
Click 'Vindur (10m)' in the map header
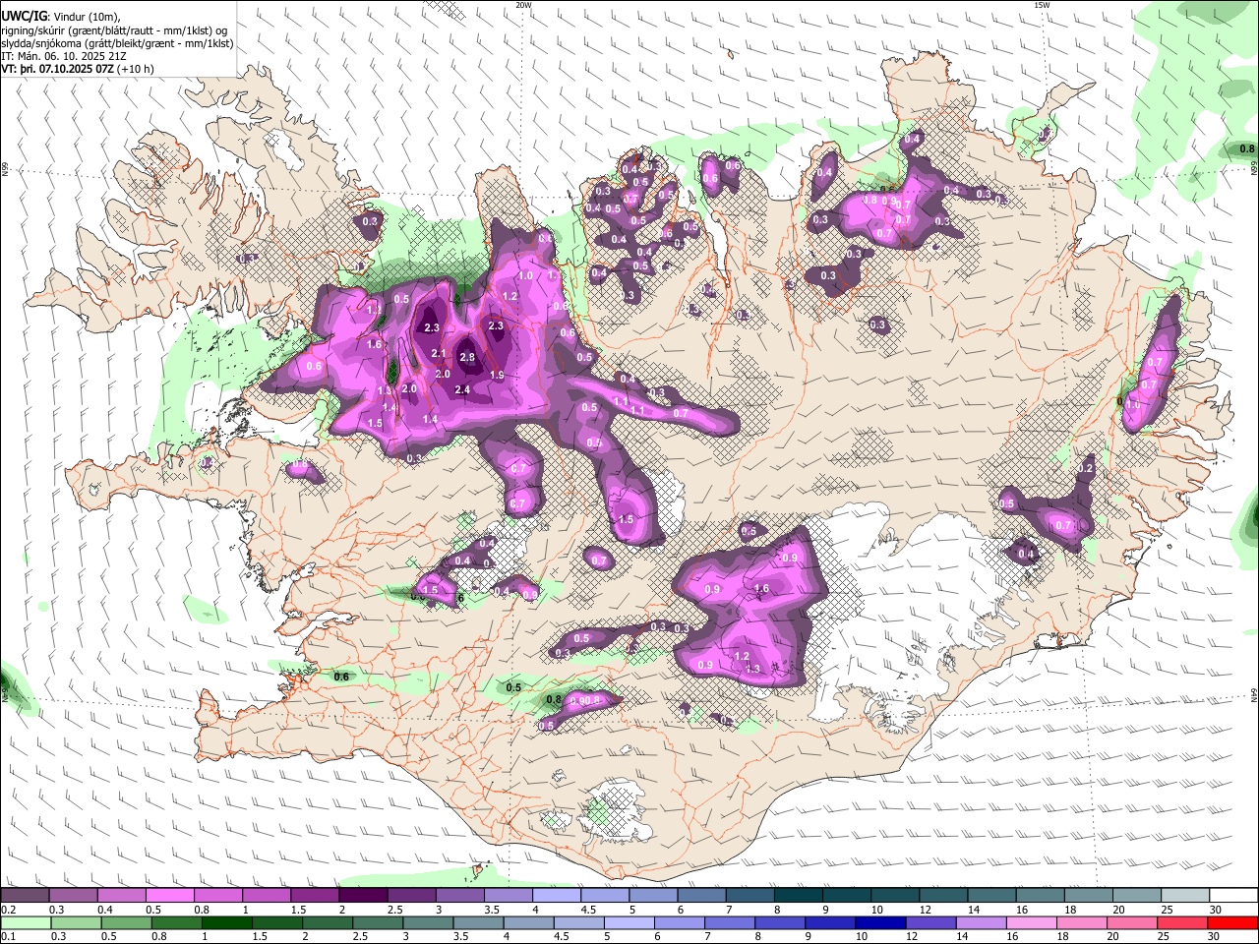click(x=87, y=16)
